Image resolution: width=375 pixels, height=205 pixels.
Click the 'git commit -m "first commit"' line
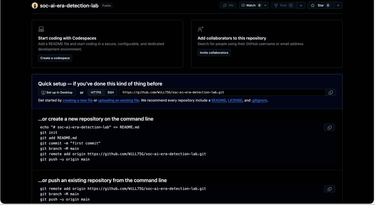tap(70, 143)
